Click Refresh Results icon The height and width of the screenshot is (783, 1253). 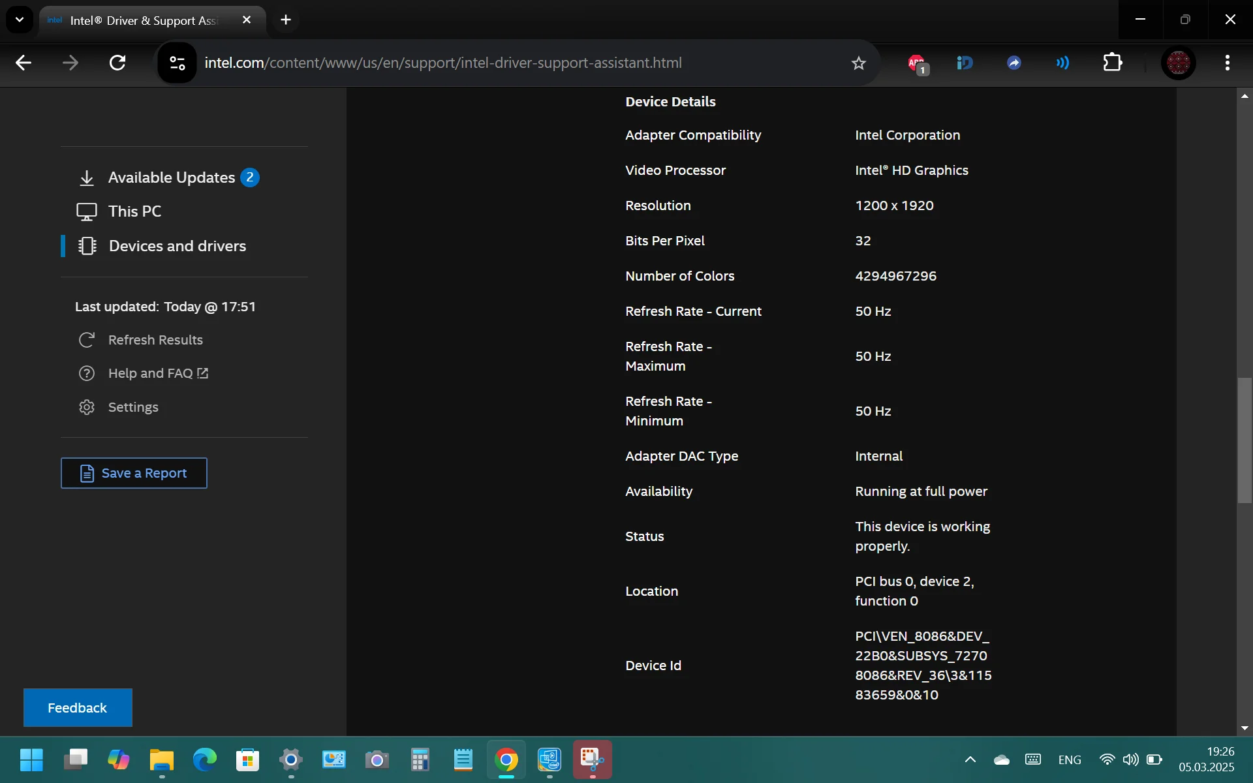click(87, 340)
